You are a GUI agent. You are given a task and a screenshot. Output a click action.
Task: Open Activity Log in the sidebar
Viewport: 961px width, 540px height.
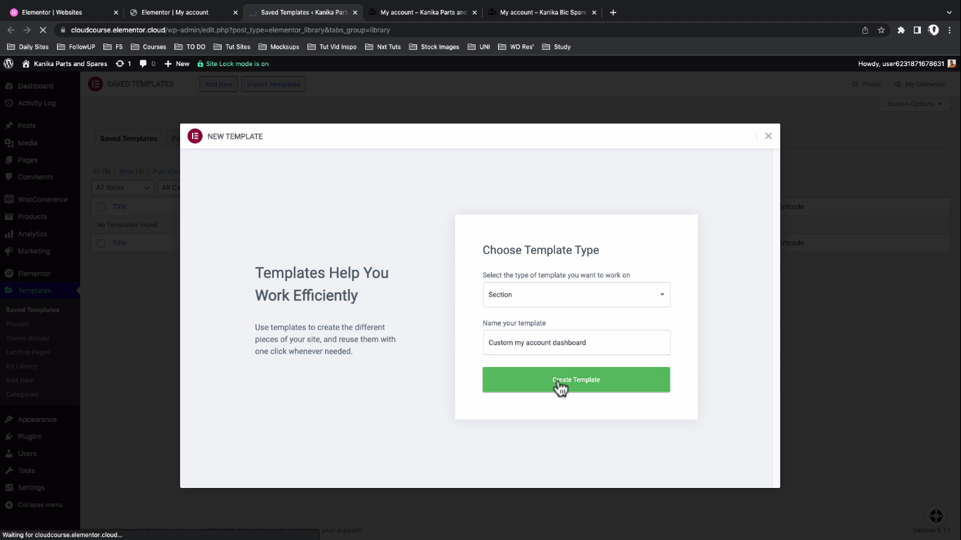37,103
